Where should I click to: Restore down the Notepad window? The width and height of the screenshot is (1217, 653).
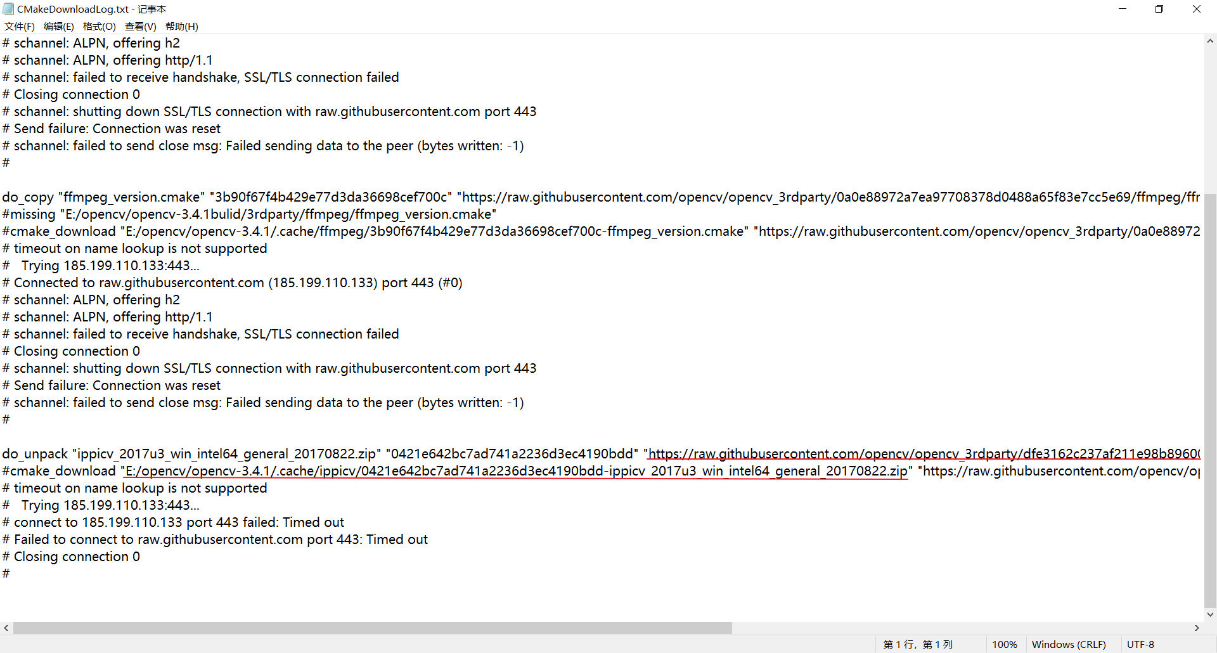[x=1159, y=9]
